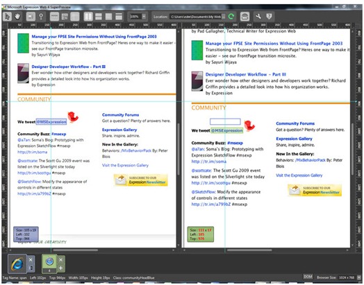Click the Community Forums link in left pane
364x285 pixels.
pyautogui.click(x=120, y=115)
